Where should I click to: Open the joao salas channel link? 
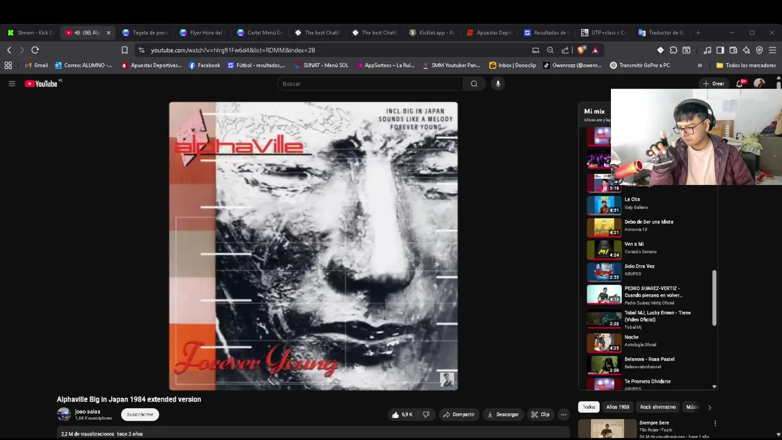pos(87,412)
